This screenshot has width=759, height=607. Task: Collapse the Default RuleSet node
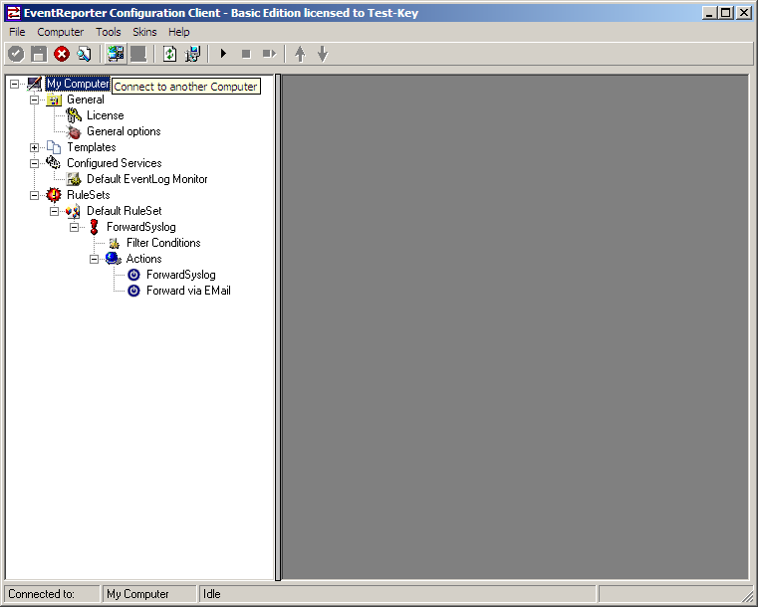54,211
